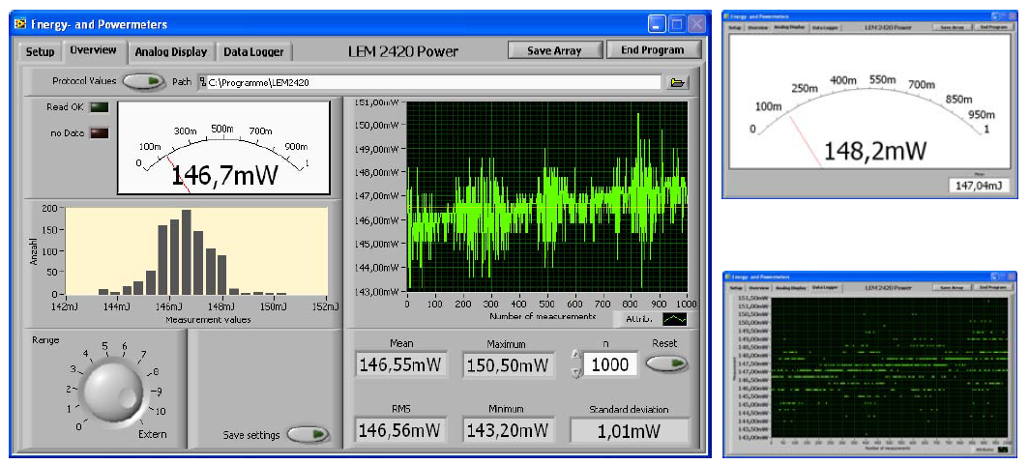The image size is (1029, 465).
Task: Click the Save Array button
Action: (554, 50)
